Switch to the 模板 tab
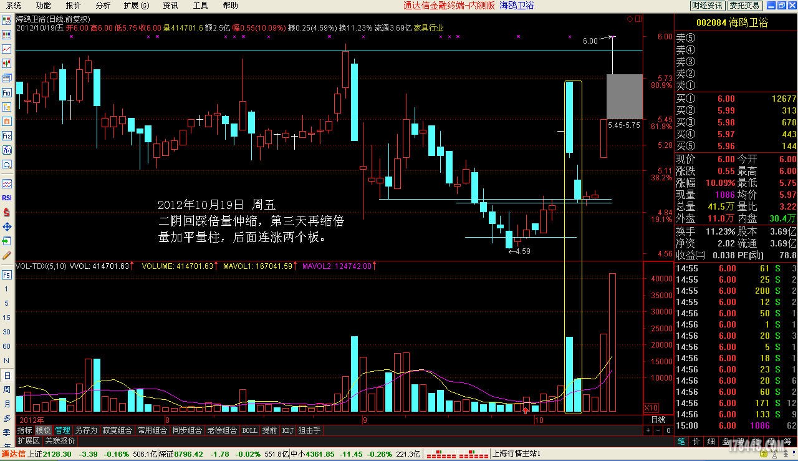Image resolution: width=798 pixels, height=461 pixels. (x=44, y=430)
